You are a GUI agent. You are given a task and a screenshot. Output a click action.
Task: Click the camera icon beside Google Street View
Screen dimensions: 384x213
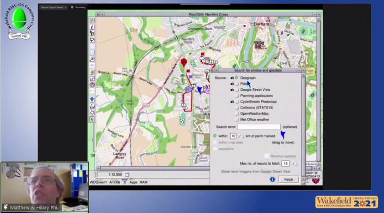(x=232, y=90)
